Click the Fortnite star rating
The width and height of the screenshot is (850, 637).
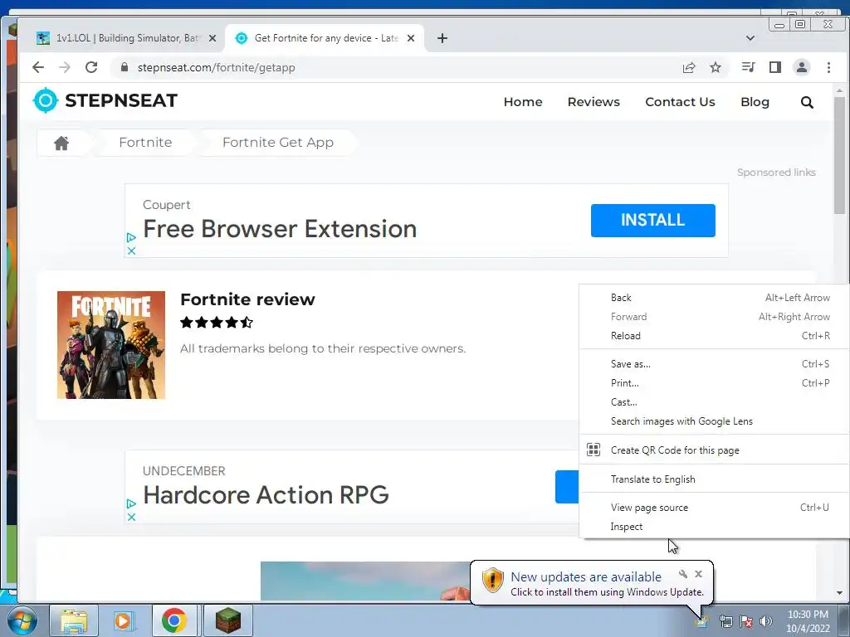click(217, 323)
